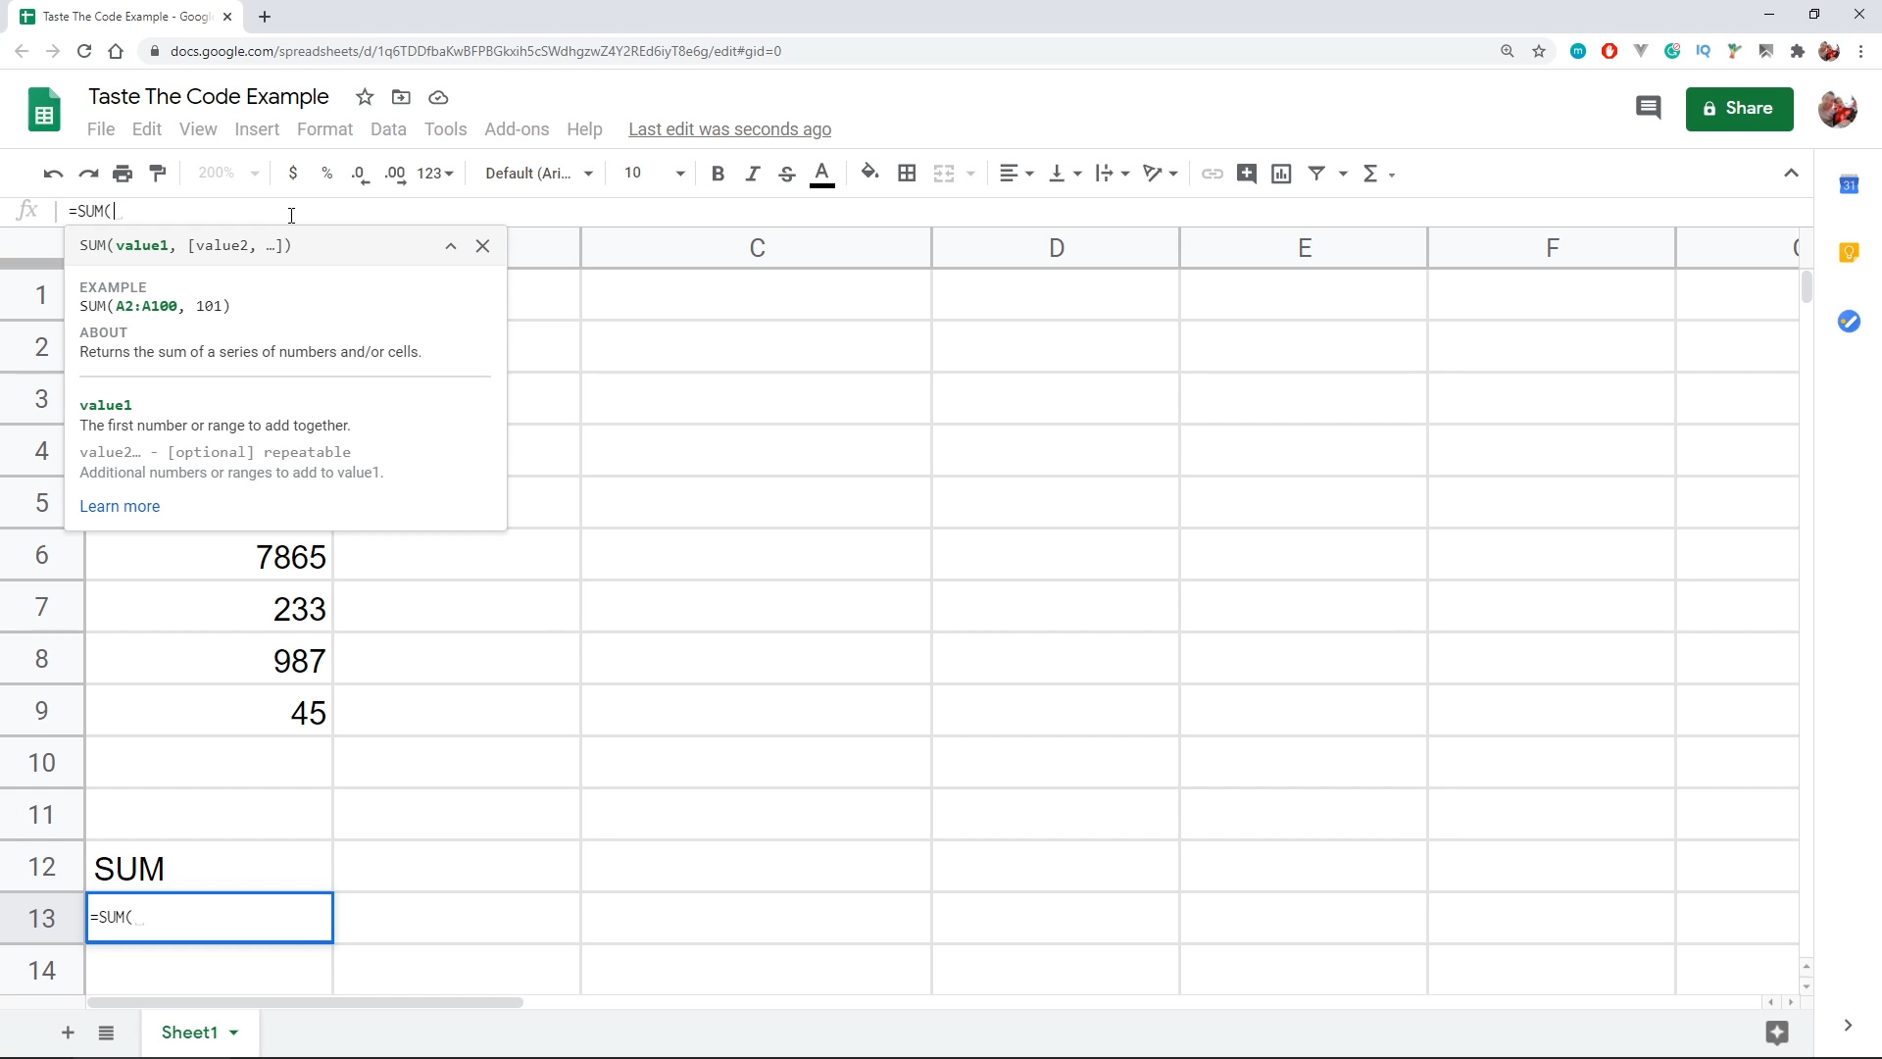Image resolution: width=1882 pixels, height=1059 pixels.
Task: Click the Sheet1 tab
Action: [189, 1032]
